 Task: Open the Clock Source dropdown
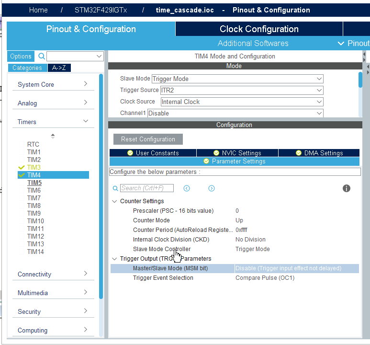(x=242, y=102)
